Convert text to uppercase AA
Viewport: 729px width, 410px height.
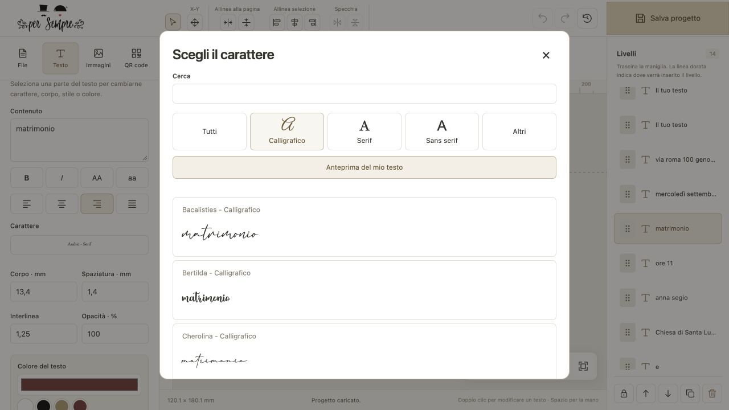click(97, 178)
